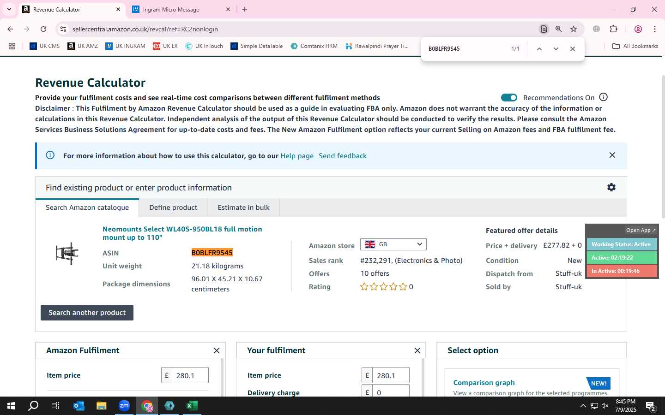Open the Chrome profile icon
The width and height of the screenshot is (665, 415).
[x=638, y=29]
